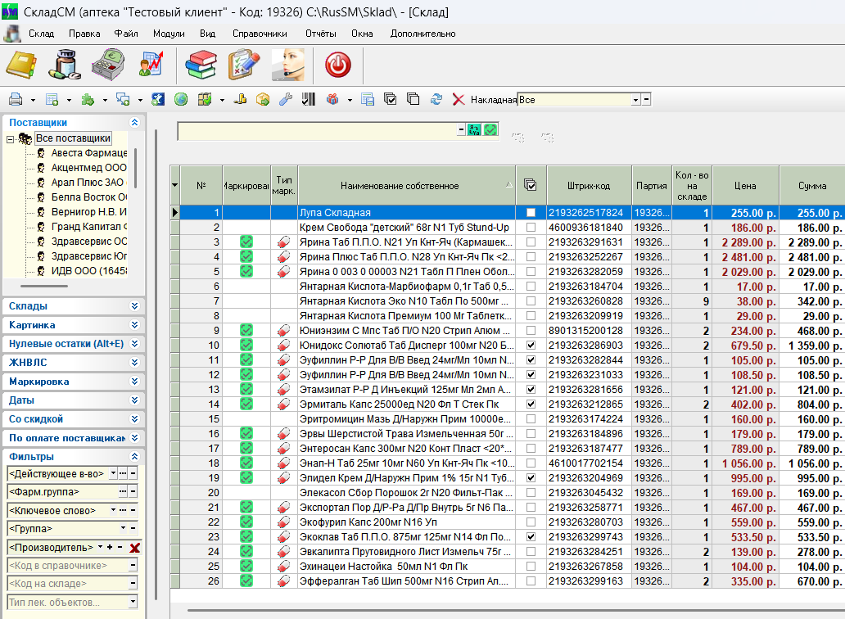Open the cash register icon

point(108,65)
